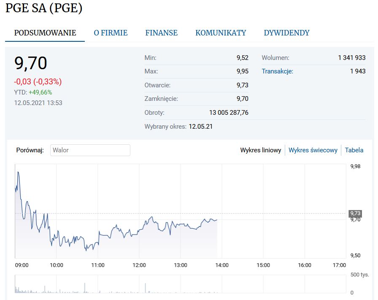Select Wykres liniowy chart type
Image resolution: width=378 pixels, height=300 pixels.
coord(260,150)
